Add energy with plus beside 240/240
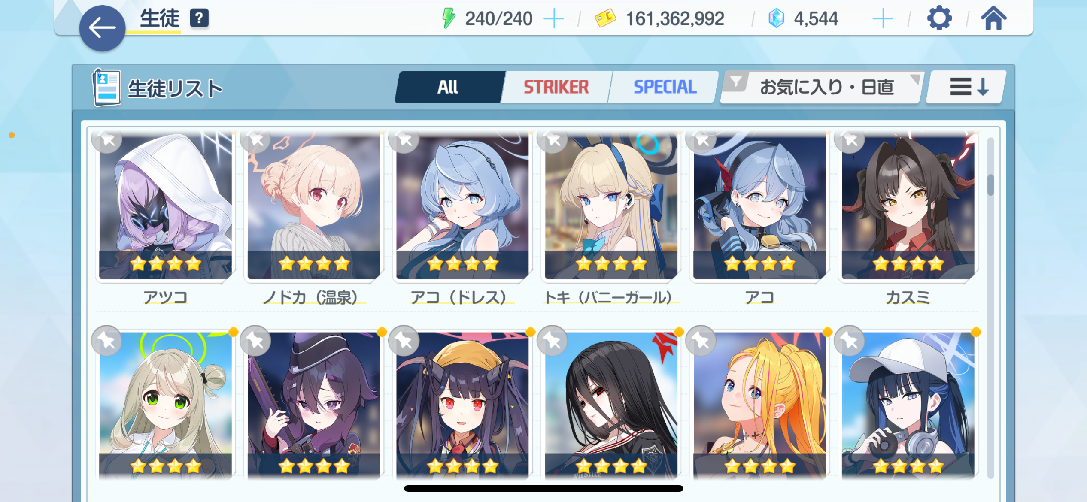 [x=554, y=19]
